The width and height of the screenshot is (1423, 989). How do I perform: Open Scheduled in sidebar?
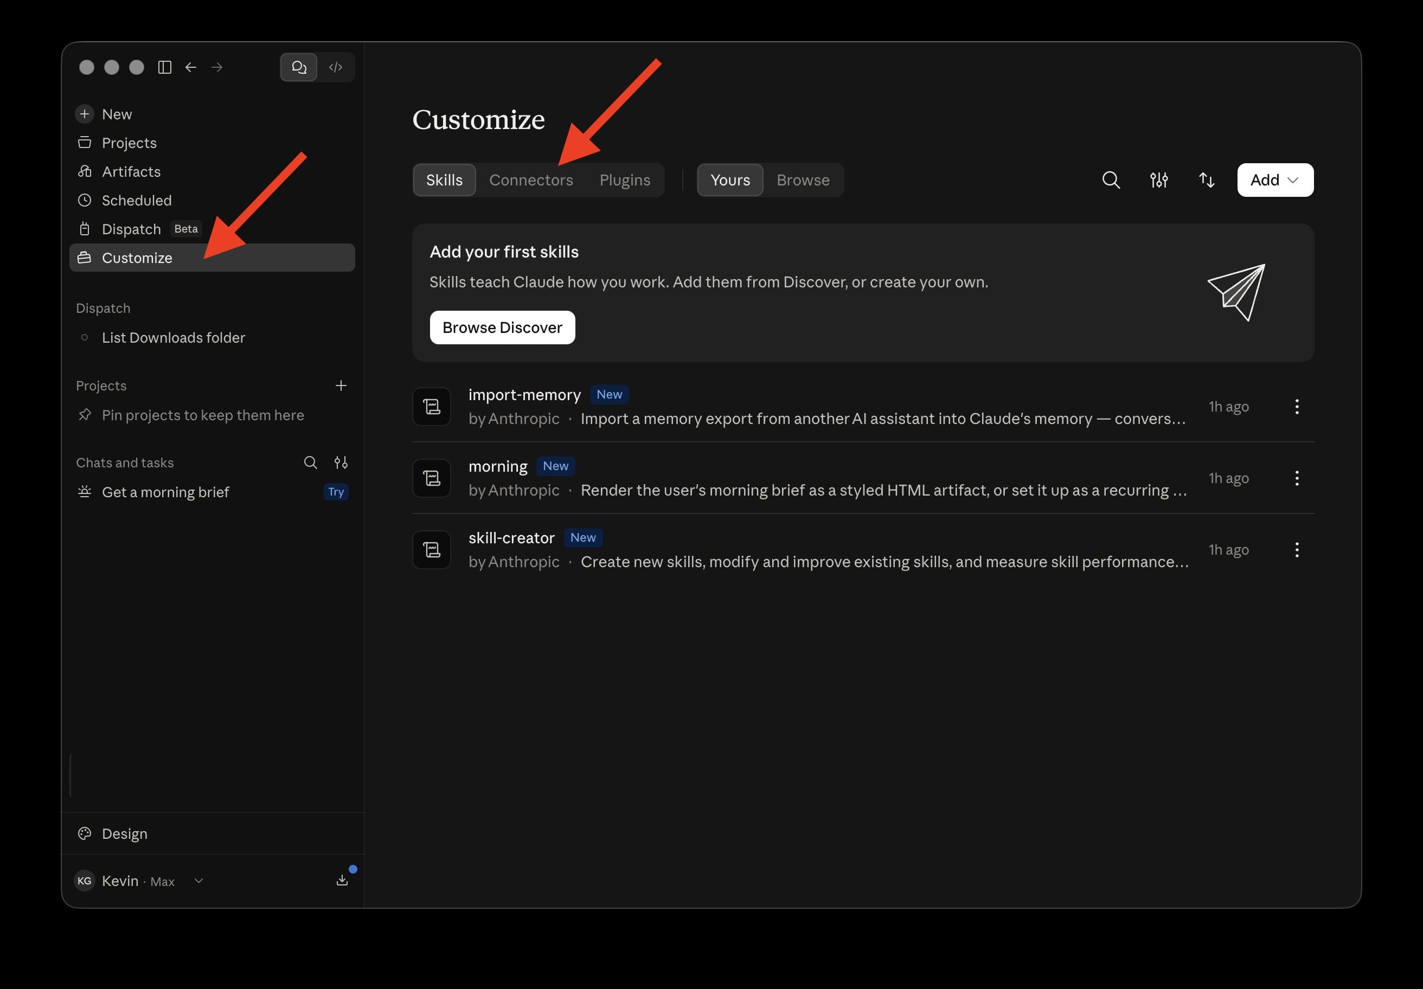212,200
